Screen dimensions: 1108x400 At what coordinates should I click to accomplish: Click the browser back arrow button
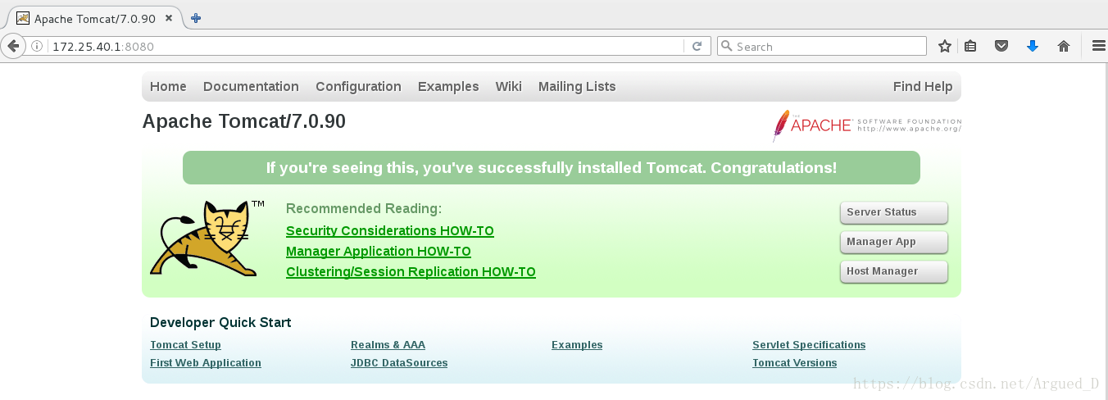12,46
